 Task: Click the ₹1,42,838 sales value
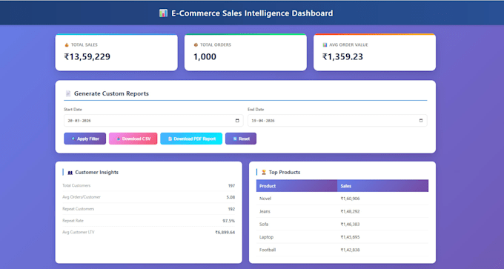(350, 250)
